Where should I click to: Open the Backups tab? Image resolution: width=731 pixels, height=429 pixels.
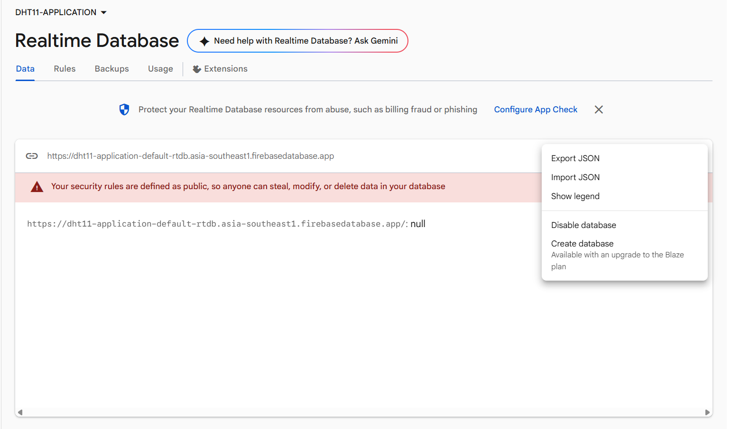pos(111,69)
